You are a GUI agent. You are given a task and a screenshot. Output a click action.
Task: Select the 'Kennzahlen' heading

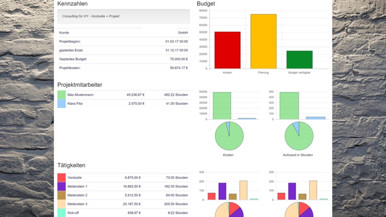[x=73, y=4]
